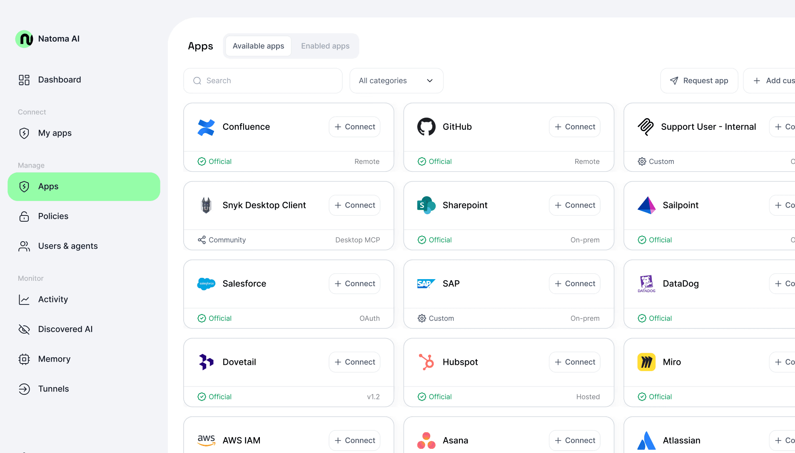The height and width of the screenshot is (453, 795).
Task: Click the Support User - Internal logo
Action: pos(646,127)
